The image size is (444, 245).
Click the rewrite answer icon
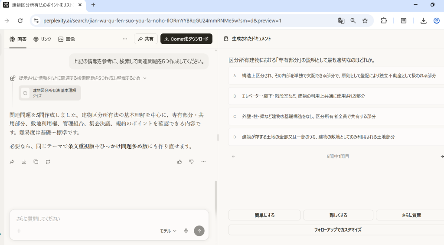48,162
